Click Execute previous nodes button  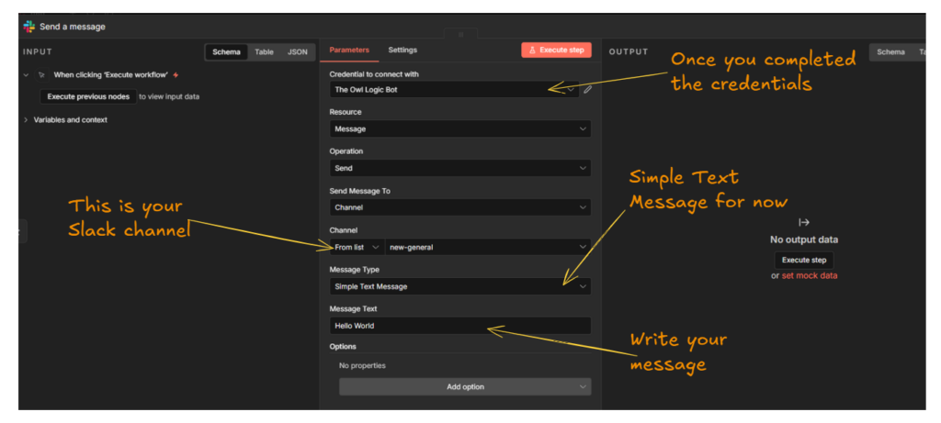[x=88, y=96]
